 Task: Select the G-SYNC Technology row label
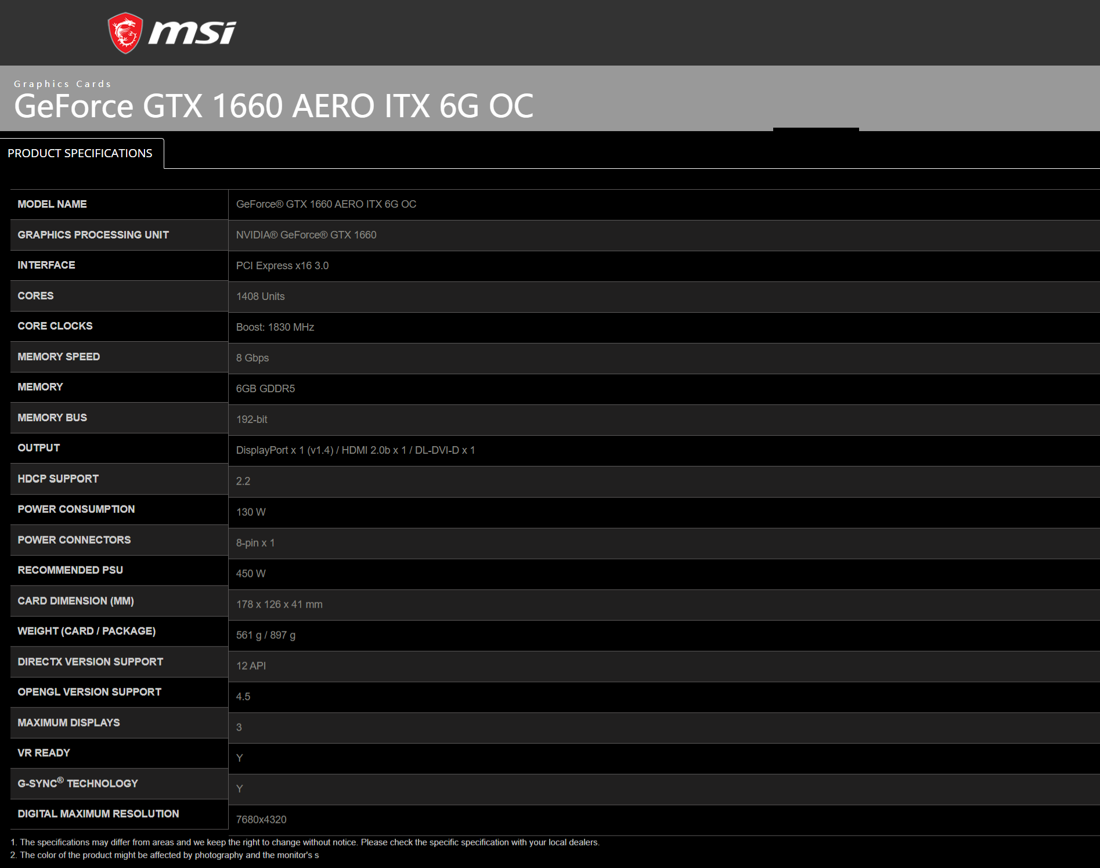(78, 783)
